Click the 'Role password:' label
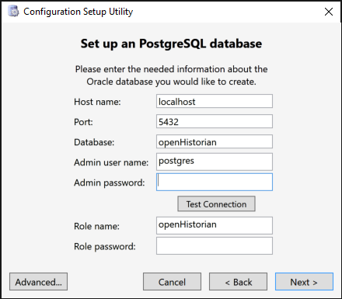 click(105, 246)
